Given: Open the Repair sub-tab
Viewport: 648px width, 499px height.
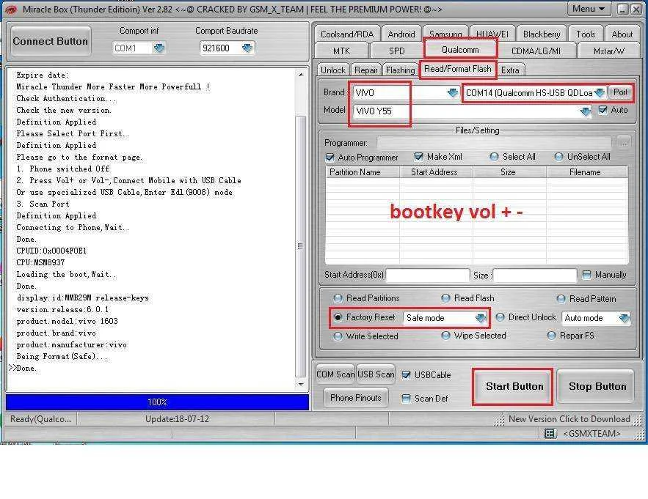Looking at the screenshot, I should pos(365,70).
